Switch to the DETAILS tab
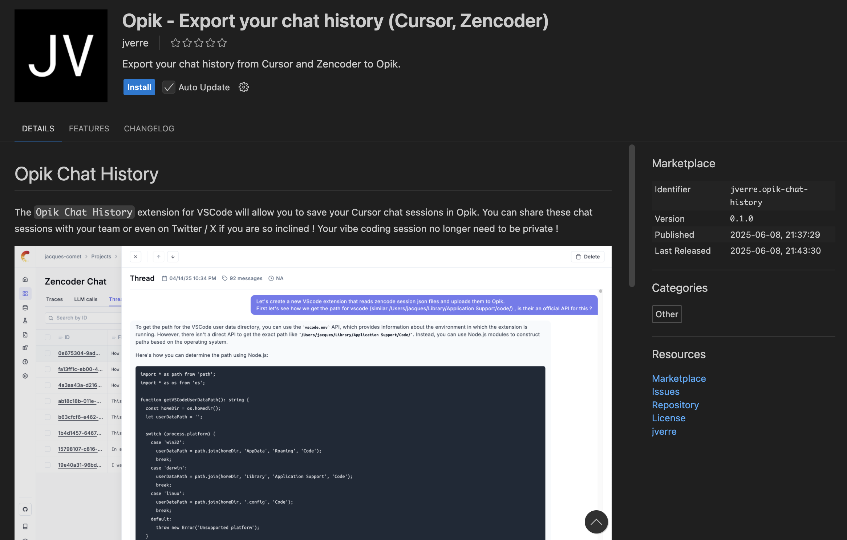Image resolution: width=847 pixels, height=540 pixels. point(38,128)
